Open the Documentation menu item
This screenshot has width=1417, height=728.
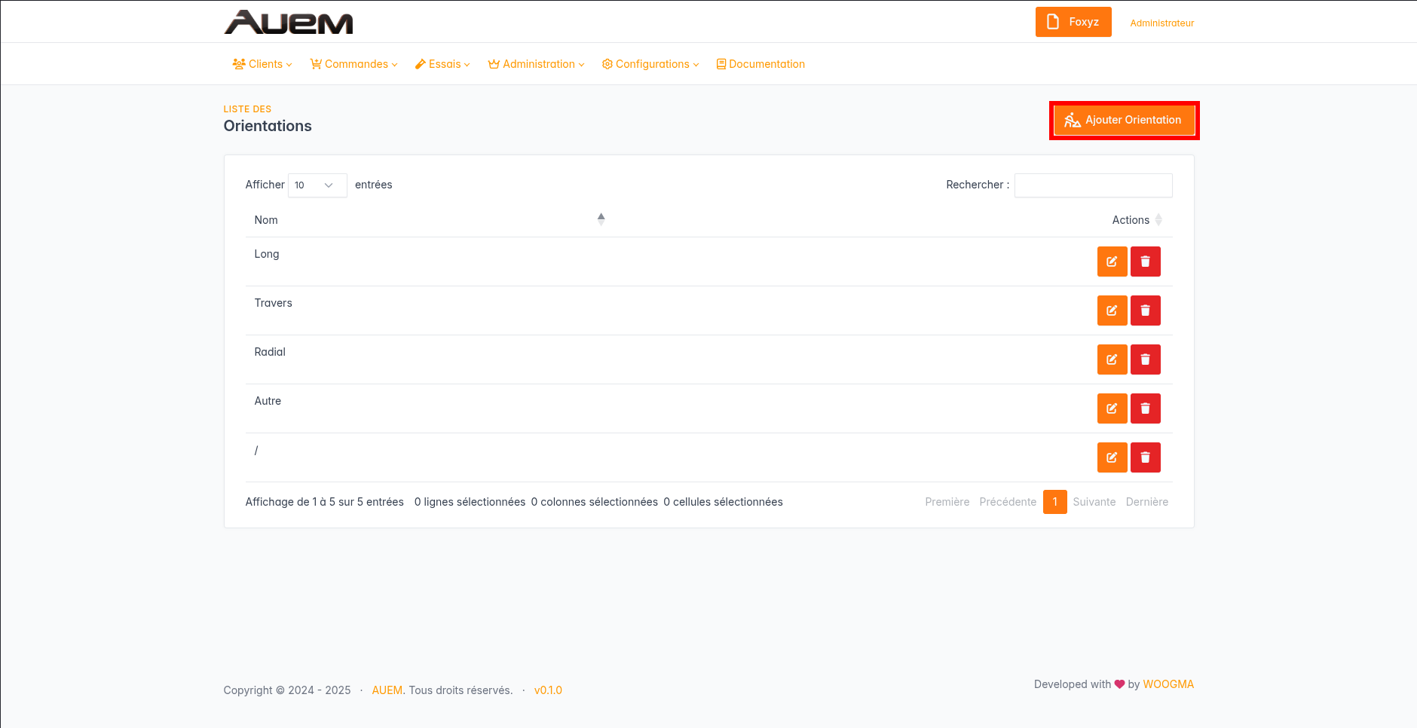pyautogui.click(x=761, y=64)
